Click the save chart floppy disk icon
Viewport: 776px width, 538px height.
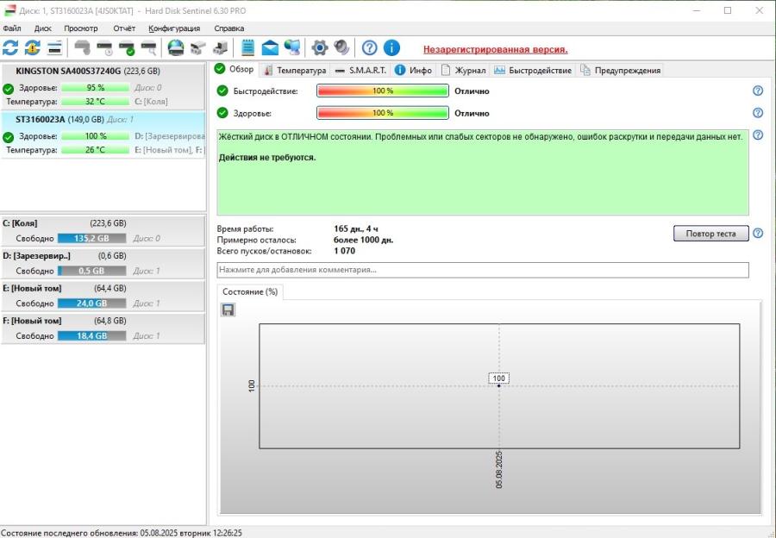tap(228, 310)
